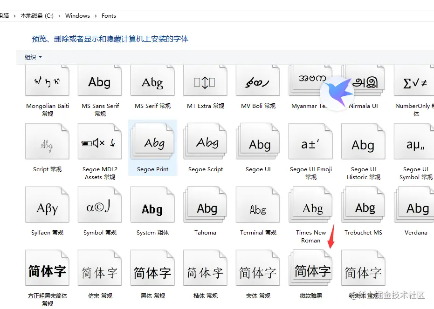Viewport: 434px width, 309px height.
Task: Select the MV Boli font icon
Action: [258, 81]
